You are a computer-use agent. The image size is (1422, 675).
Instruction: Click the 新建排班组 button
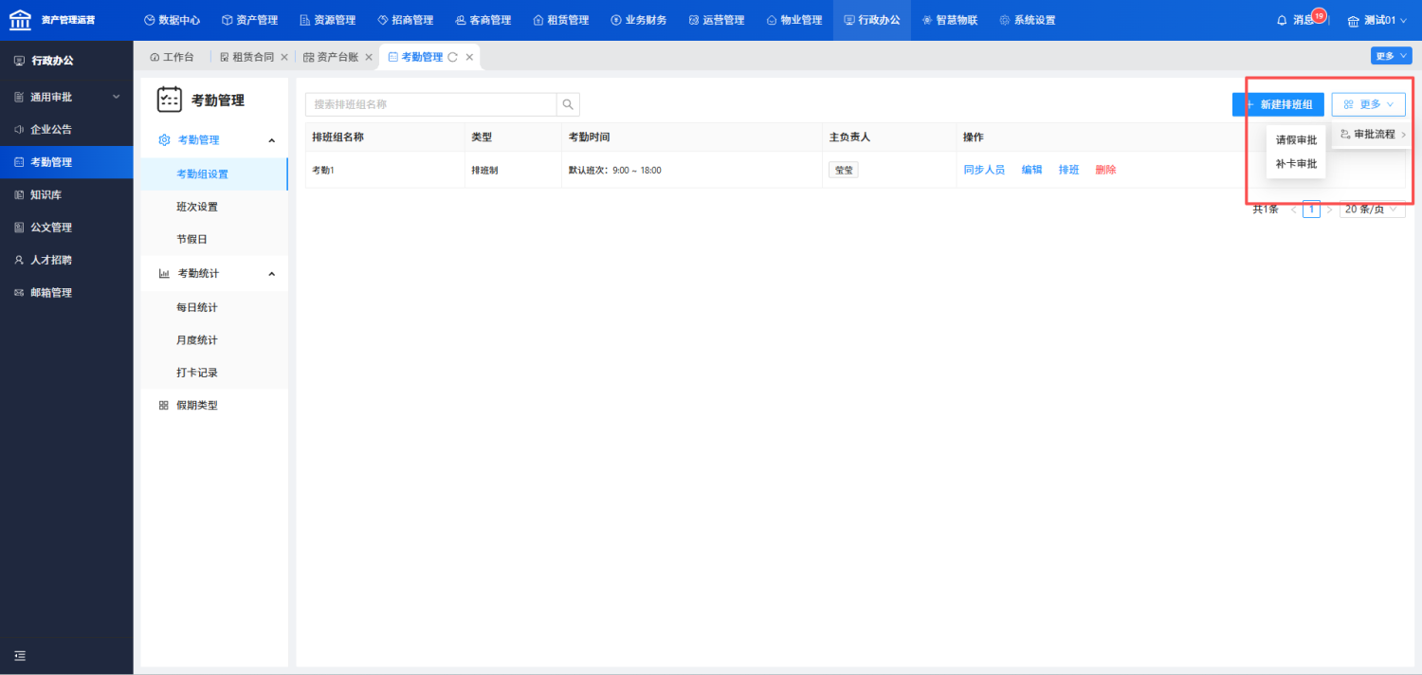(x=1278, y=104)
